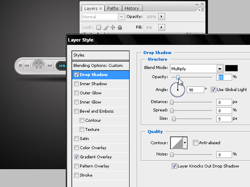250x187 pixels.
Task: Click the Layers panel Fill 0% field
Action: (x=151, y=27)
